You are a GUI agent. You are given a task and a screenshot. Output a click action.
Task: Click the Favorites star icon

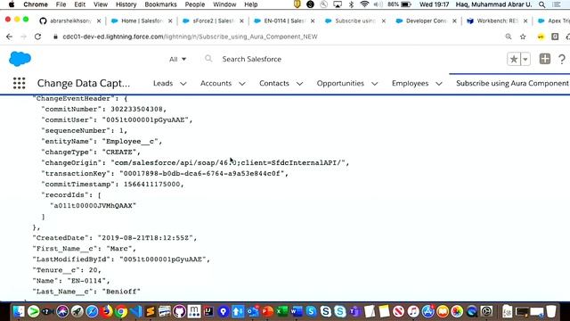pyautogui.click(x=514, y=59)
